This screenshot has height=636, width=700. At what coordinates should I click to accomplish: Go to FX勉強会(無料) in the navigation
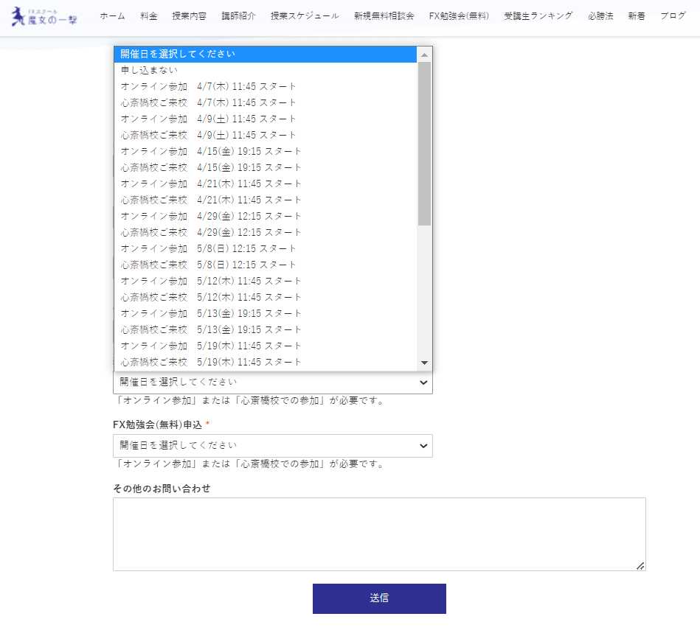459,16
